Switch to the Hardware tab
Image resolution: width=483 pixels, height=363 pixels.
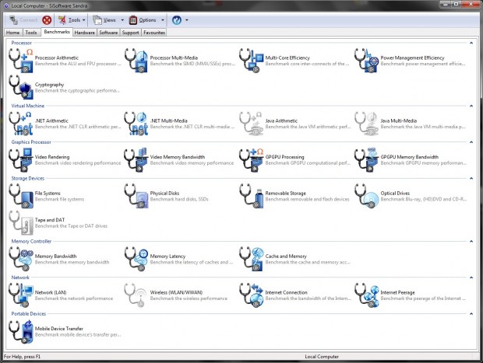coord(85,33)
